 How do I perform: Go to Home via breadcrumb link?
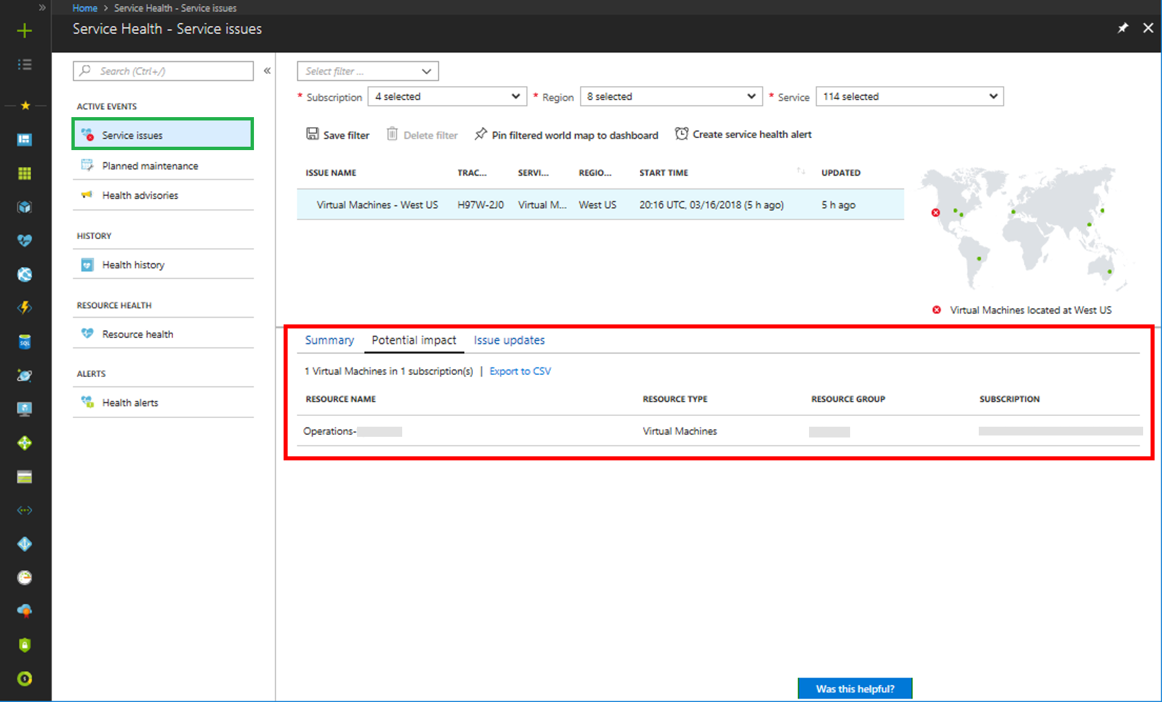[x=85, y=8]
